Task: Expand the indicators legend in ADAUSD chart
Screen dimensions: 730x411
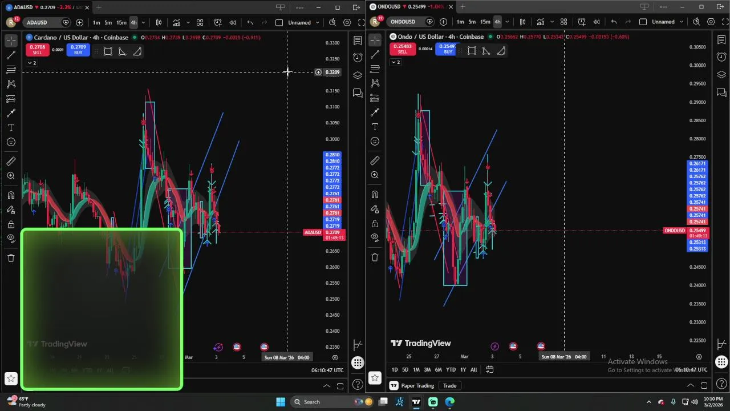Action: tap(31, 63)
